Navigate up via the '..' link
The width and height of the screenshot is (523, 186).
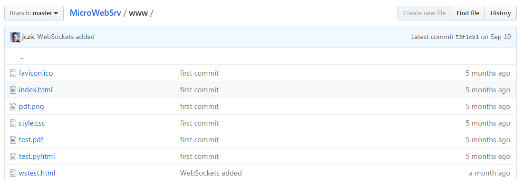coord(22,57)
